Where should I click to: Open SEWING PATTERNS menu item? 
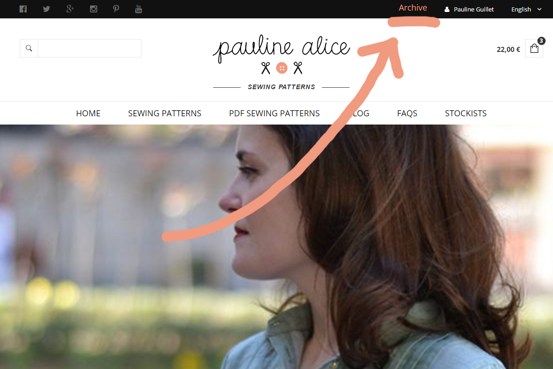164,113
